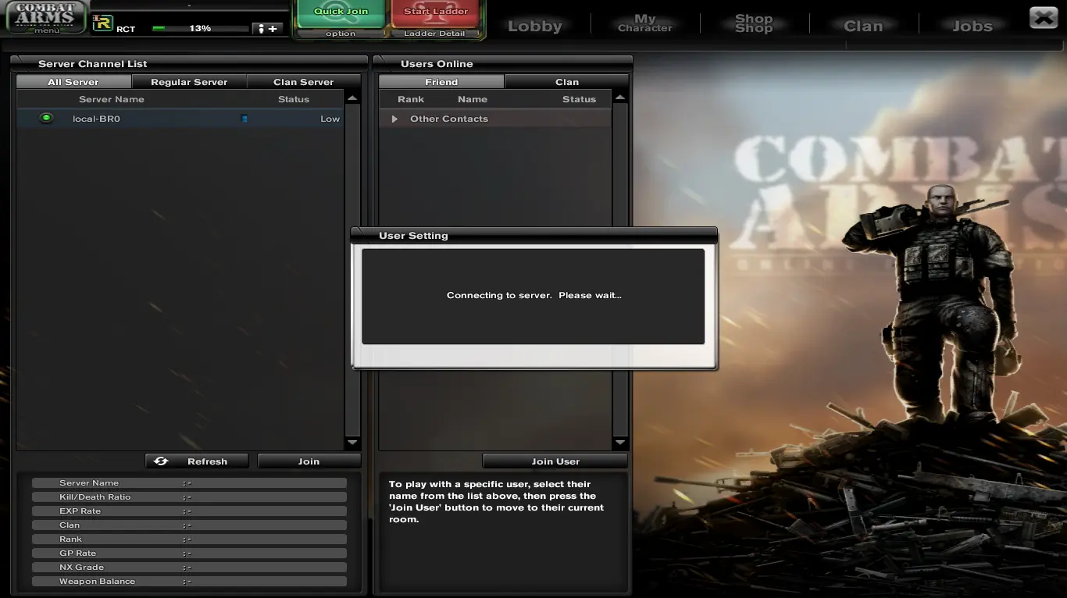Close the game window with the X
Image resolution: width=1067 pixels, height=598 pixels.
coord(1044,17)
